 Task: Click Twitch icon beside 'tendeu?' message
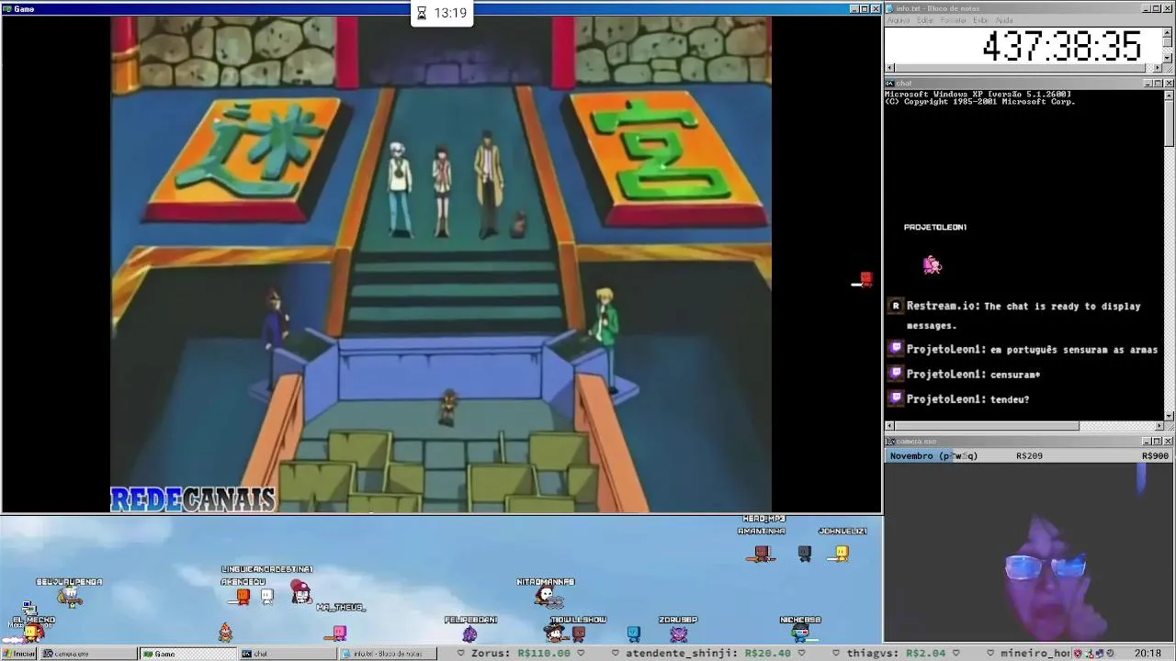(896, 398)
